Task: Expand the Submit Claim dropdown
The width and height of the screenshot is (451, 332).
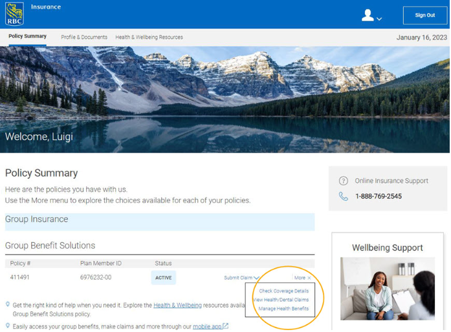Action: 241,278
